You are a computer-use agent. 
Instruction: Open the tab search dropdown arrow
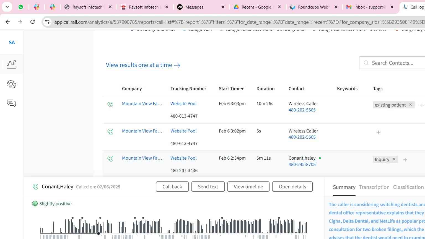click(7, 7)
